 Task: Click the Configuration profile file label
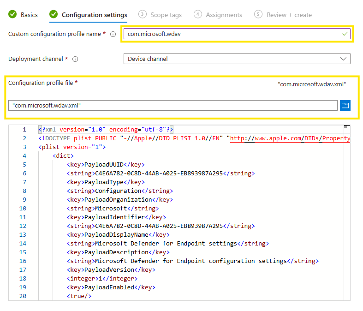pyautogui.click(x=41, y=83)
